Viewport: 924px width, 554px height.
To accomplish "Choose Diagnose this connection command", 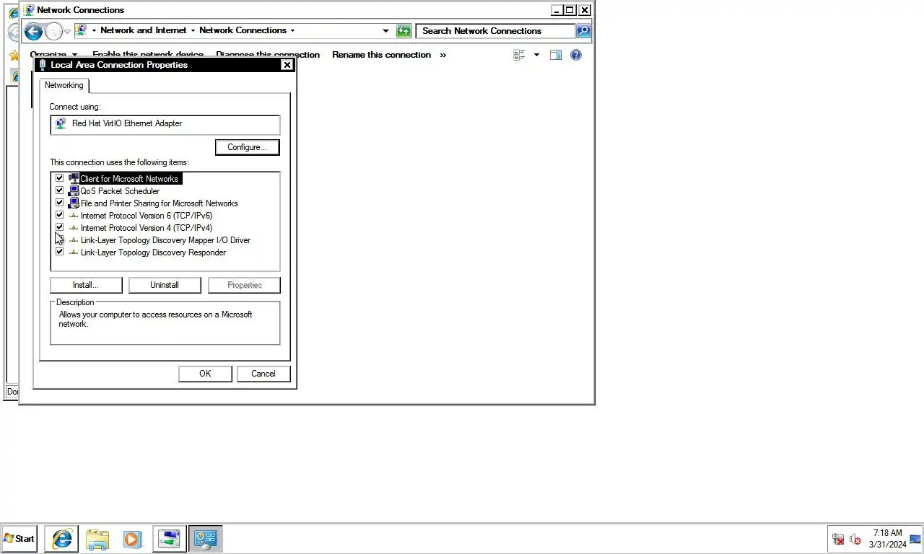I will tap(267, 55).
